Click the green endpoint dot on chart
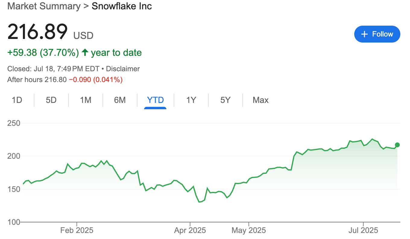The height and width of the screenshot is (239, 410). [x=397, y=145]
